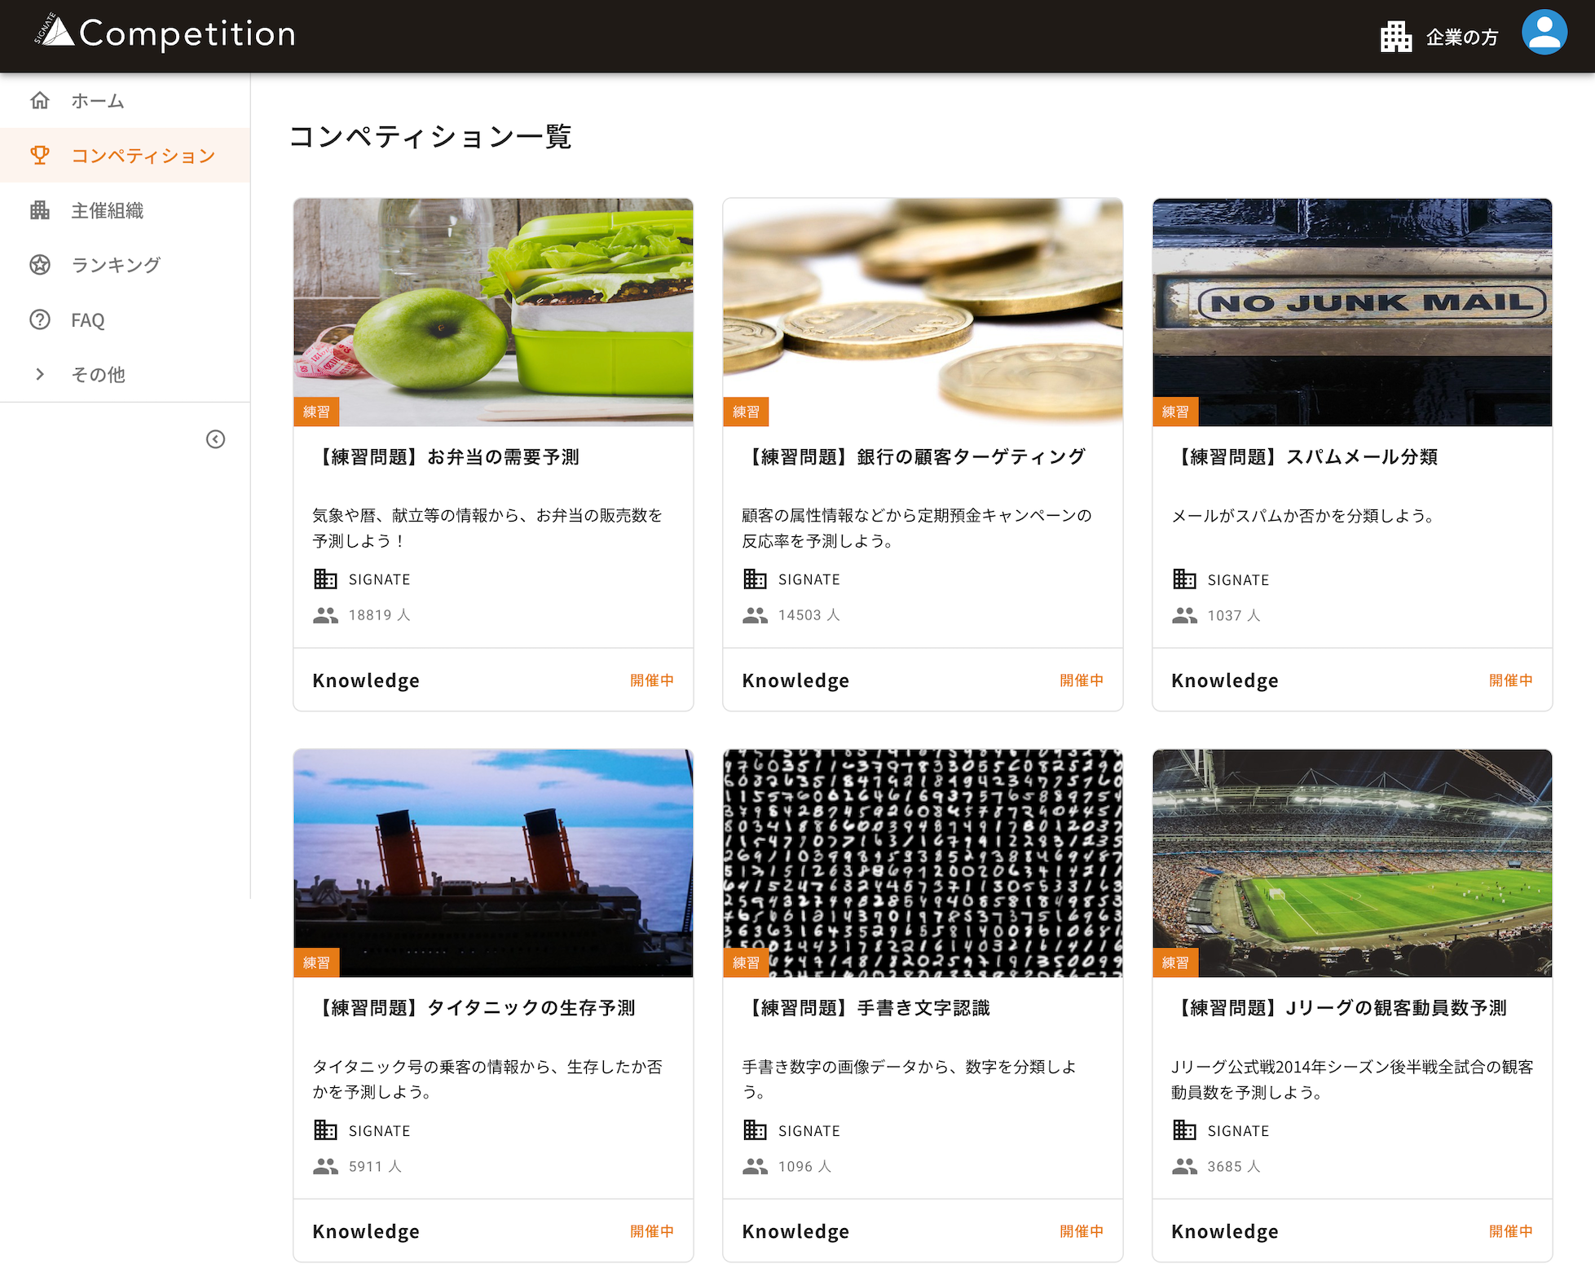
Task: Open お弁当の需要予測 competition title
Action: point(447,457)
